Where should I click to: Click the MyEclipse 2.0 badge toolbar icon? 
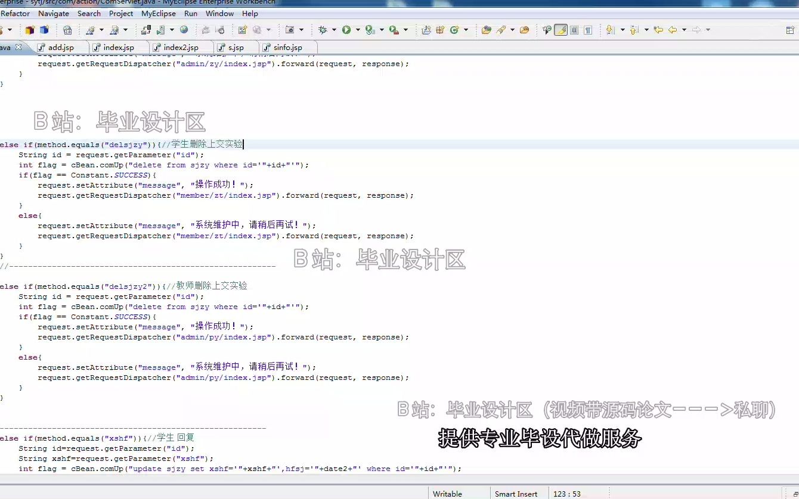pos(67,30)
